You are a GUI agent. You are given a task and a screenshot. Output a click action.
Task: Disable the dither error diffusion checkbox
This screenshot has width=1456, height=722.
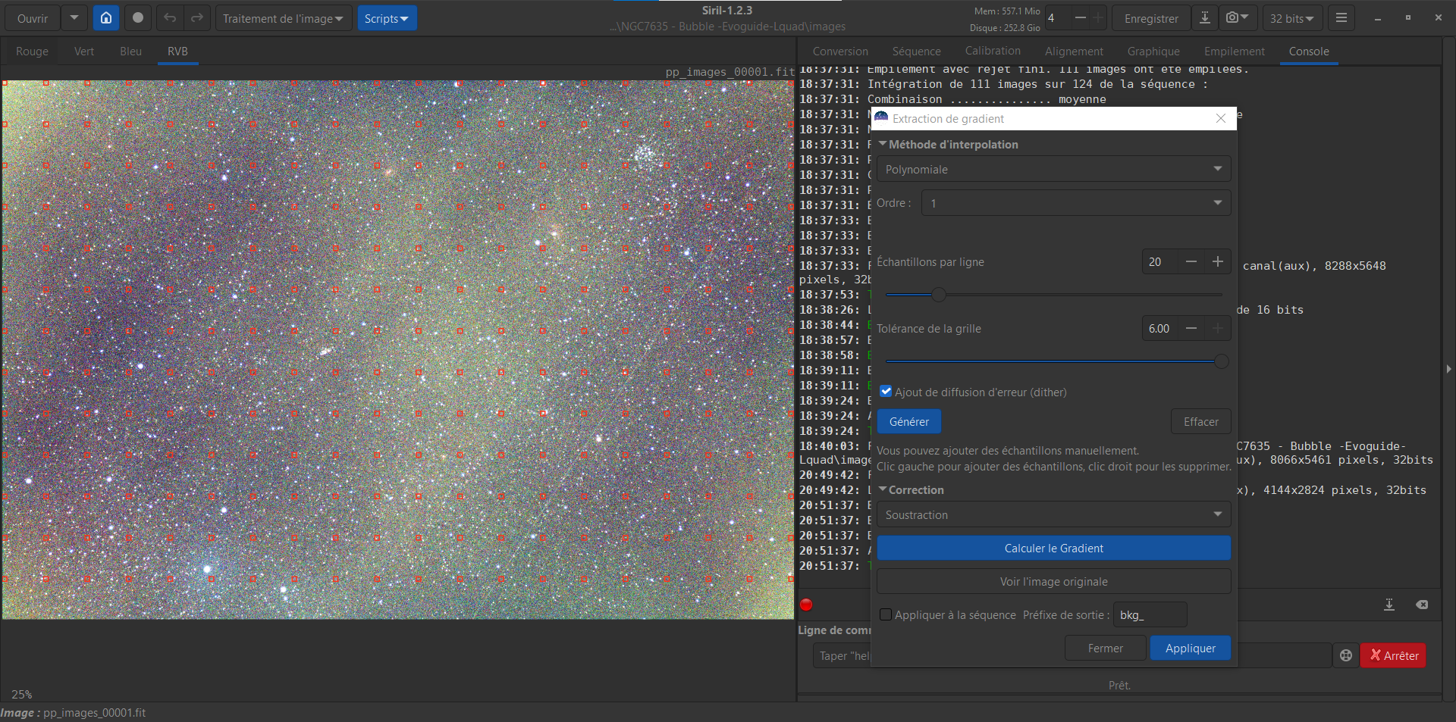click(x=886, y=392)
